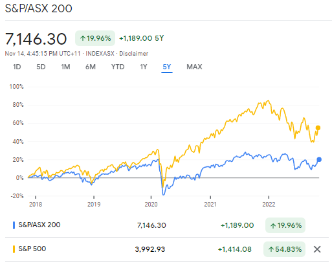Screen dimensions: 332x268
Task: Click the 2022 x-axis label
Action: (x=269, y=205)
